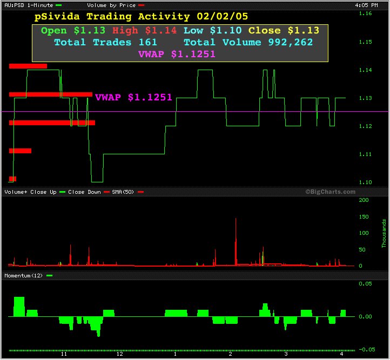The width and height of the screenshot is (390, 360).
Task: Click the vertical Thousands axis caption
Action: [384, 233]
